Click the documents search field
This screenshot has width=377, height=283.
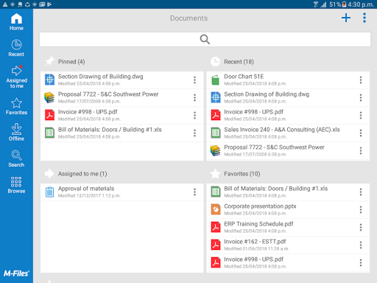click(x=205, y=39)
